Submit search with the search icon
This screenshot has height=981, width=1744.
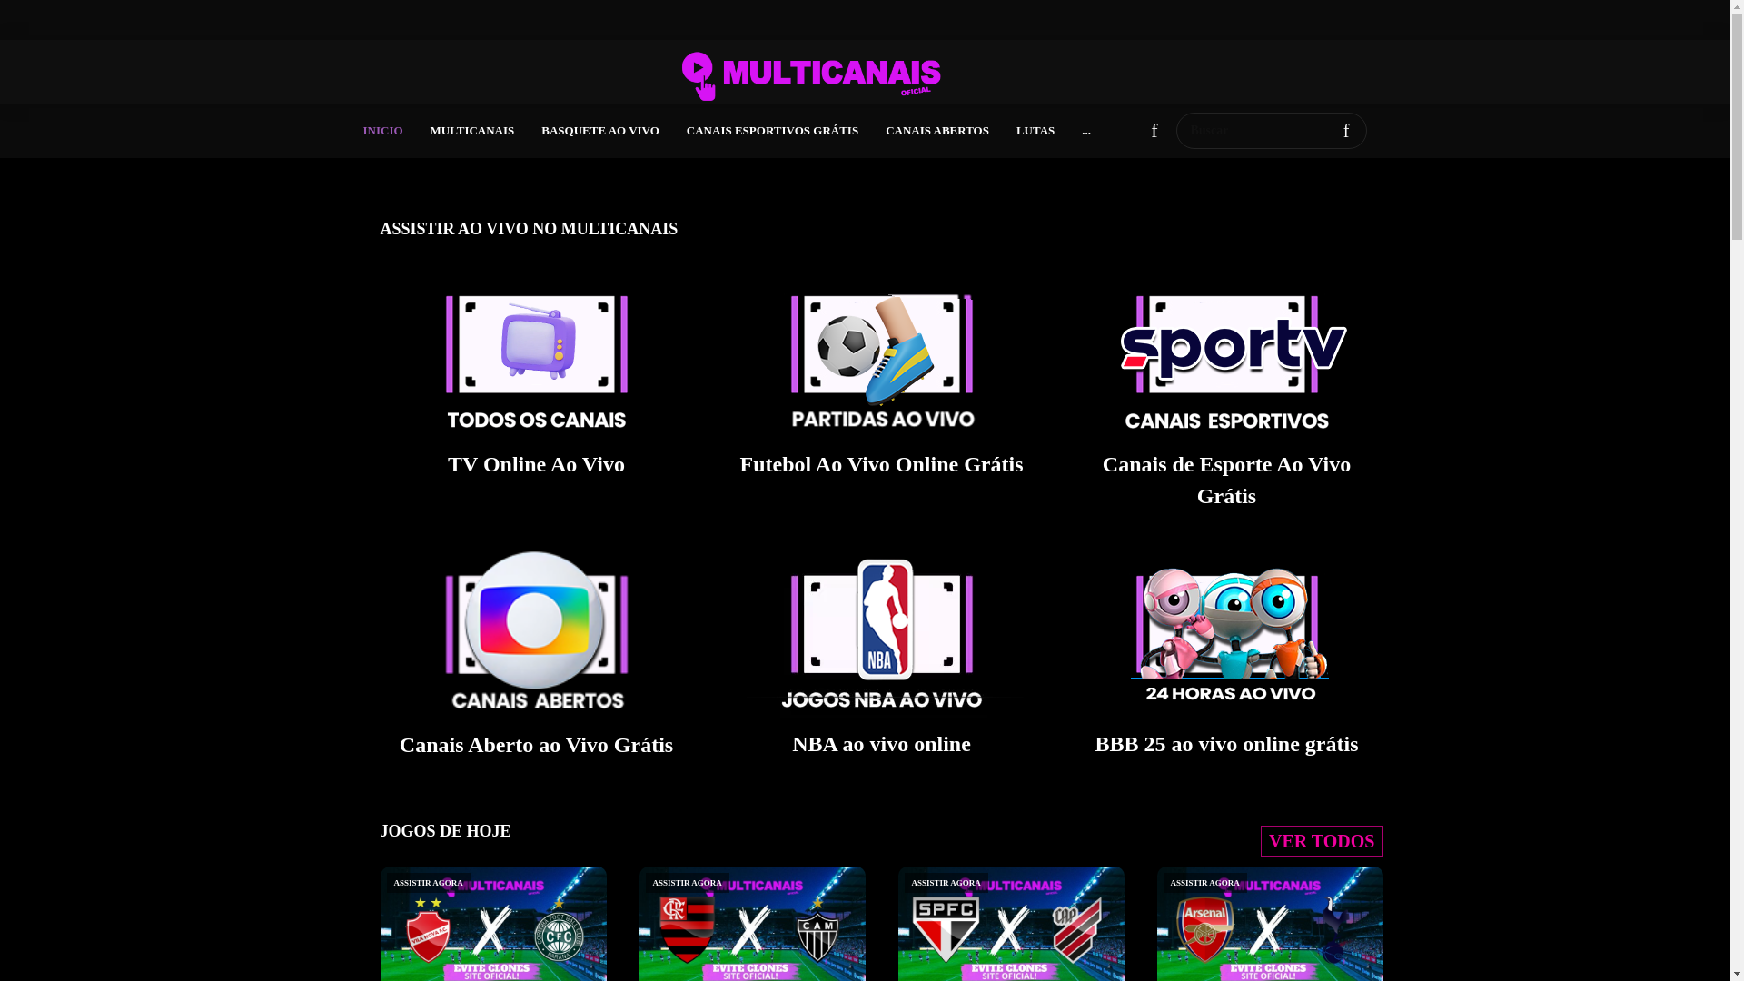click(x=1346, y=131)
